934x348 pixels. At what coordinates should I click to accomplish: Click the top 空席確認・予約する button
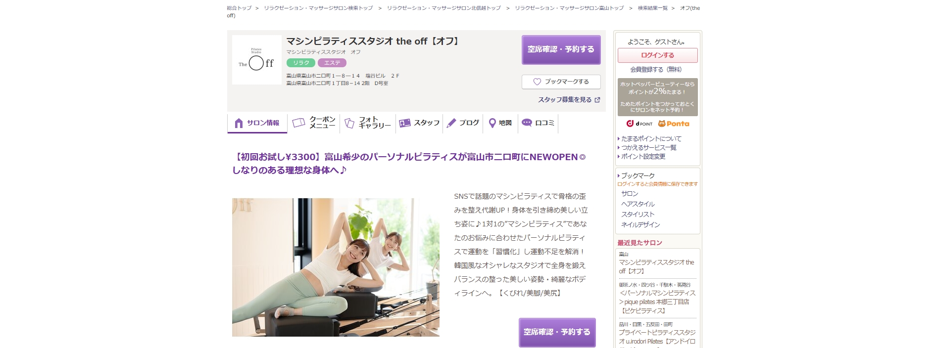(x=561, y=49)
